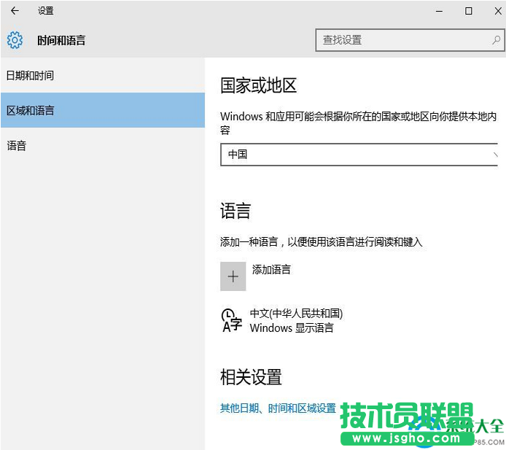Image resolution: width=506 pixels, height=450 pixels.
Task: Click the 时间和语言 page title
Action: coord(61,40)
